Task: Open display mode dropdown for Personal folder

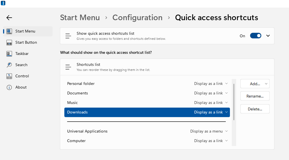Action: (x=211, y=84)
